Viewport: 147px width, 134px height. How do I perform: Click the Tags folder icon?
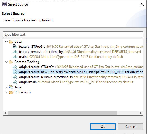pos(11,87)
